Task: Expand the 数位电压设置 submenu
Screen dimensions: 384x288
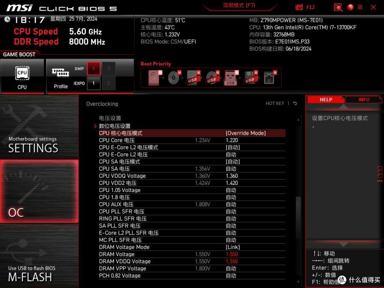Action: coord(114,126)
